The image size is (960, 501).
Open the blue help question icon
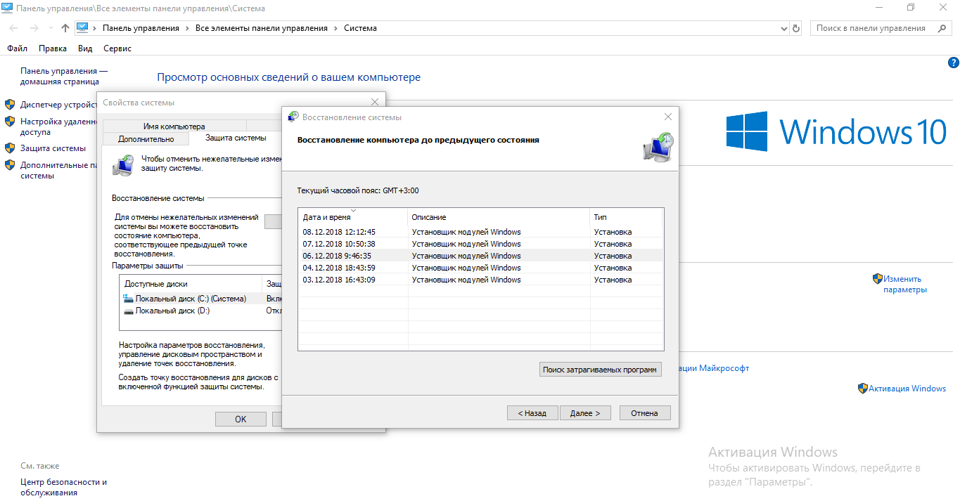click(x=954, y=63)
